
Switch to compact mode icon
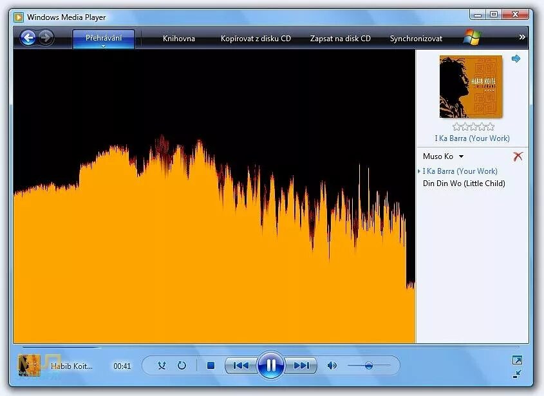pyautogui.click(x=517, y=374)
